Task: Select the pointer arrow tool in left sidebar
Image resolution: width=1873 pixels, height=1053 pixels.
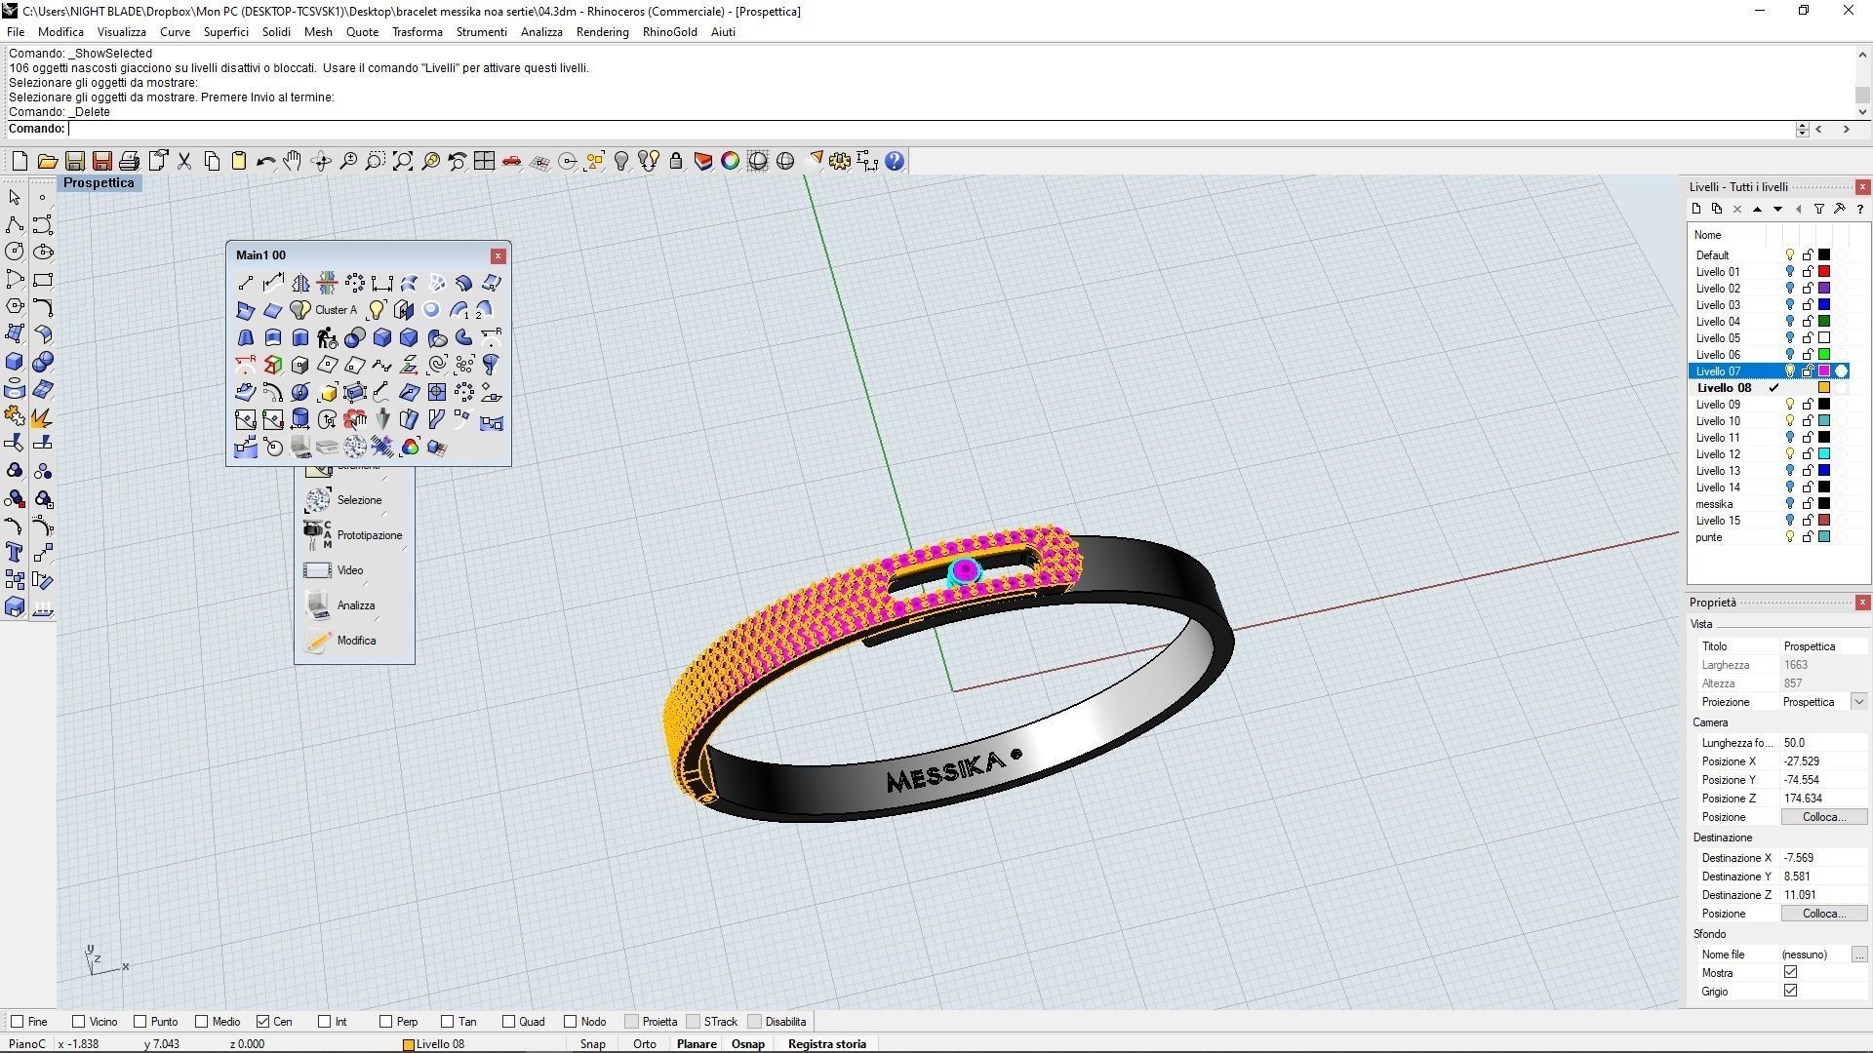Action: click(x=15, y=198)
